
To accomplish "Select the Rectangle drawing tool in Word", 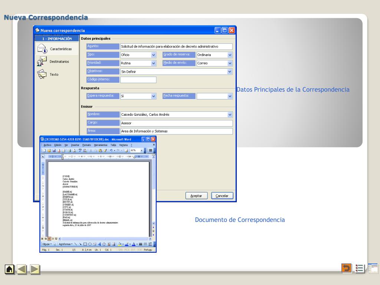I will [85, 244].
